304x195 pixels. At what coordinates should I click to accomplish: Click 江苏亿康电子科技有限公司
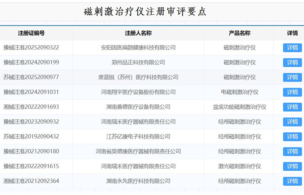138,136
